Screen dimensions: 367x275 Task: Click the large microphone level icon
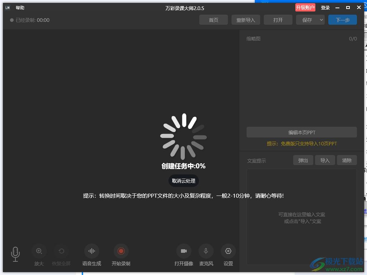[15, 254]
